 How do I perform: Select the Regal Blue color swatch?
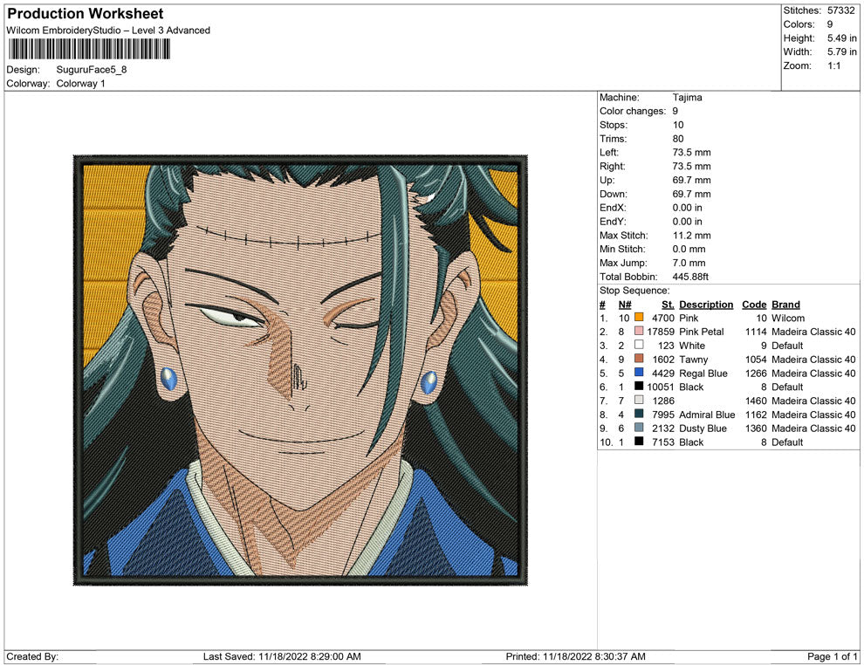tap(639, 373)
